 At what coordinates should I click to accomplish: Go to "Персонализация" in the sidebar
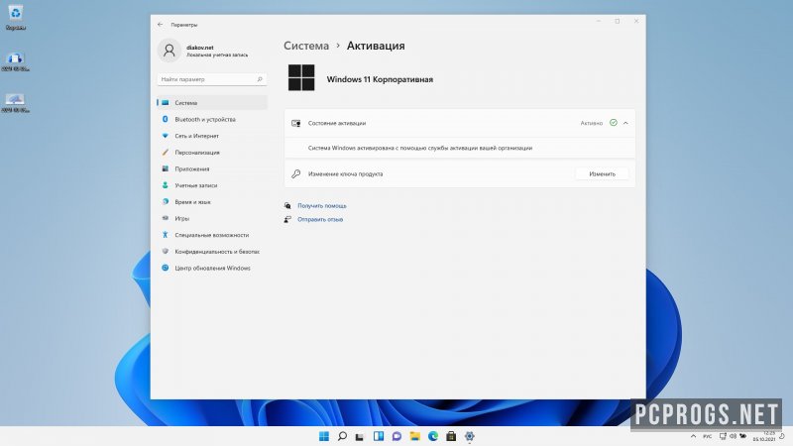coord(212,153)
